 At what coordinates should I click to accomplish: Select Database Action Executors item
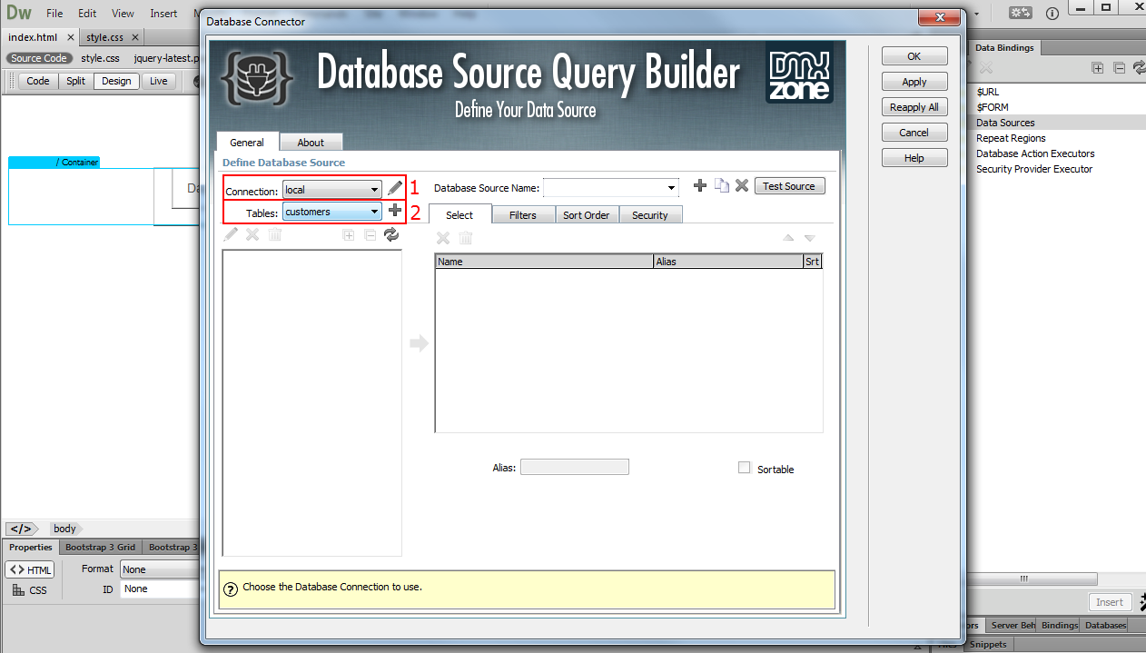[x=1035, y=153]
